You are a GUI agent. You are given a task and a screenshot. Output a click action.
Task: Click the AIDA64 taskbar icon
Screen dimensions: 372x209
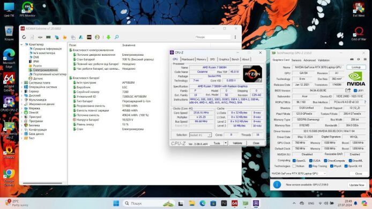234,203
